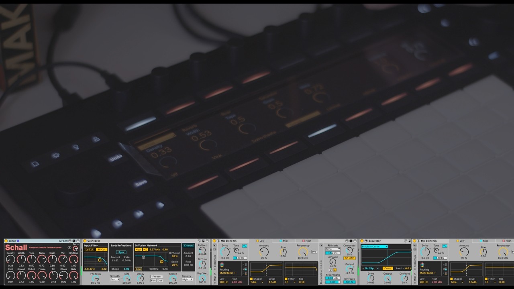Expand Sidechain section triangle next to Cathedral
Image resolution: width=514 pixels, height=289 pixels.
click(x=214, y=245)
